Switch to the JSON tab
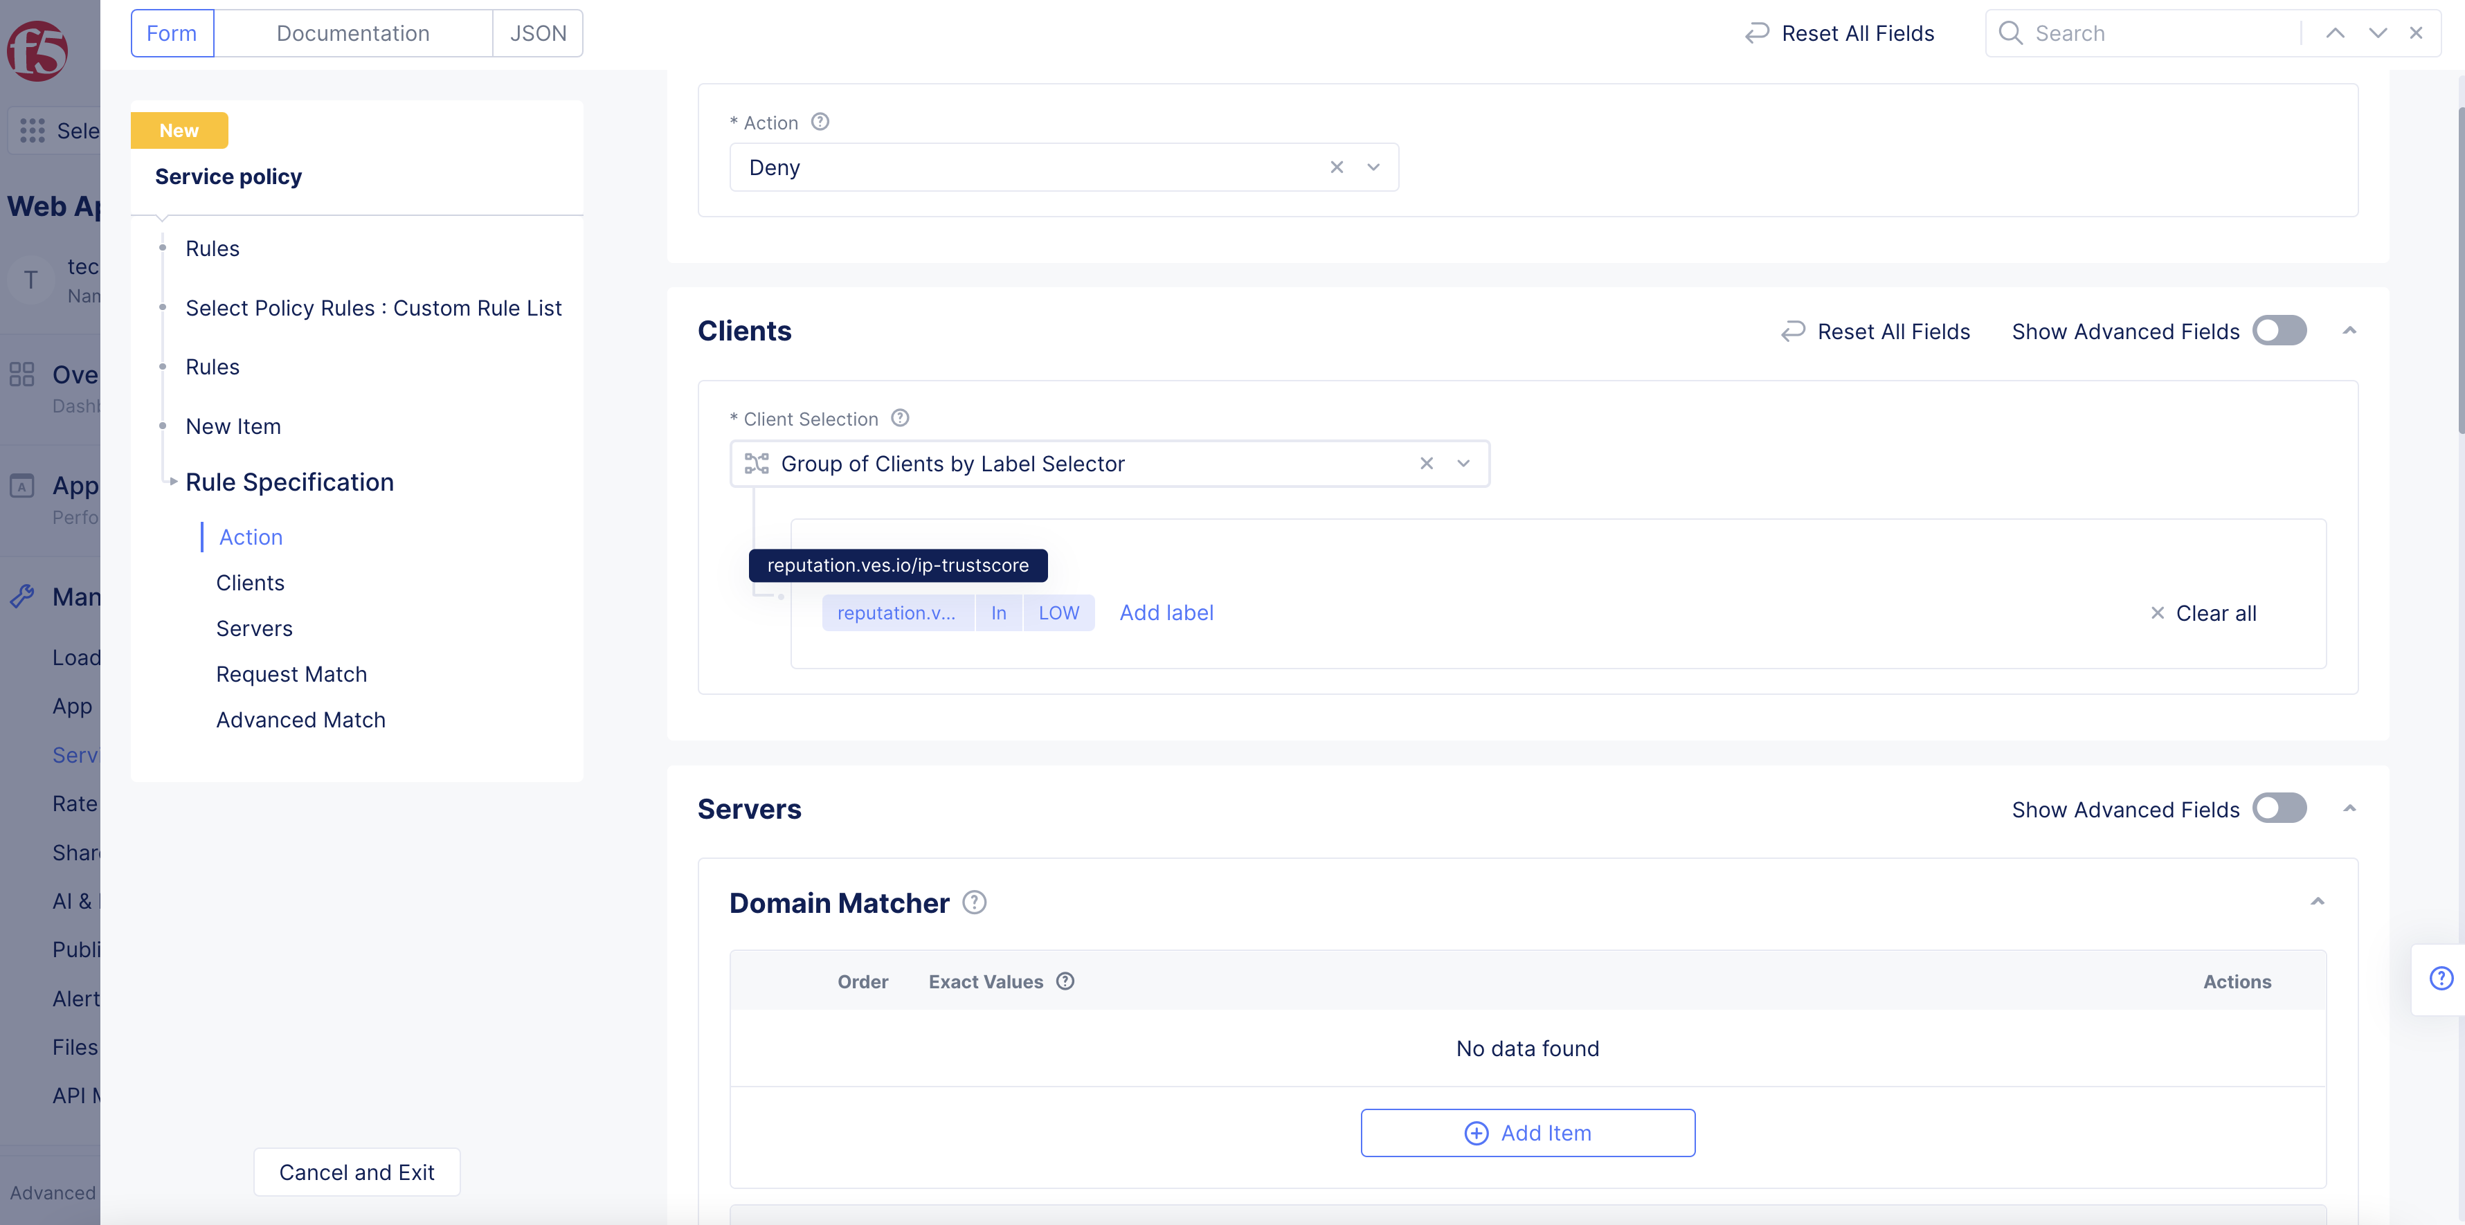2465x1225 pixels. [x=538, y=33]
